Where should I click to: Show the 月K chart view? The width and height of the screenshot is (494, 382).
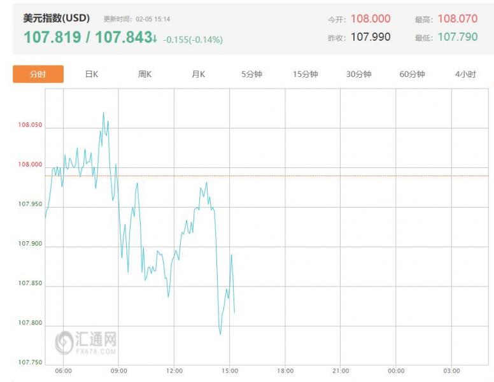coord(199,74)
